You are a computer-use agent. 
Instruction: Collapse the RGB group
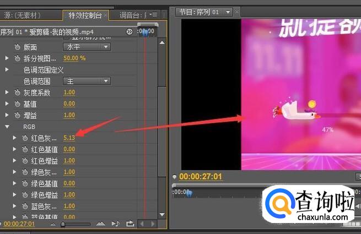(7, 127)
